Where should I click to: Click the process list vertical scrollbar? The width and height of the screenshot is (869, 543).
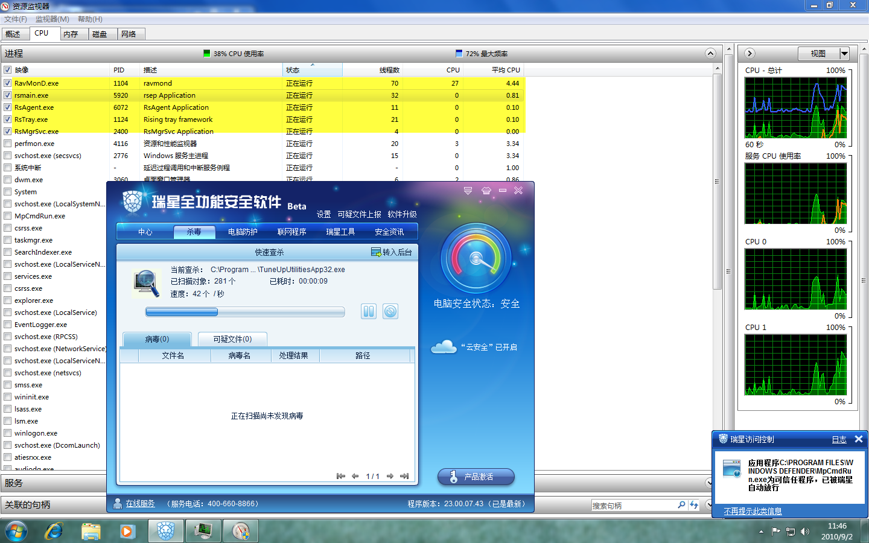717,181
